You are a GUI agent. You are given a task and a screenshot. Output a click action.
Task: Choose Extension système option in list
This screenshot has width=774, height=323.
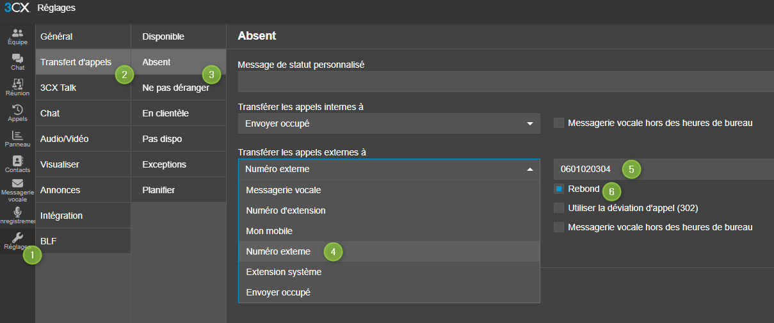coord(284,272)
